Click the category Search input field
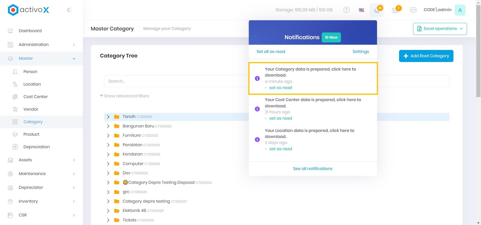481x225 pixels. click(x=176, y=81)
